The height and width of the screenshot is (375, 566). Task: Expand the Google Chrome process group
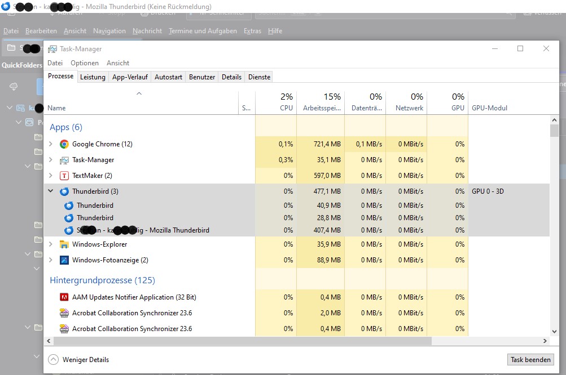tap(51, 144)
